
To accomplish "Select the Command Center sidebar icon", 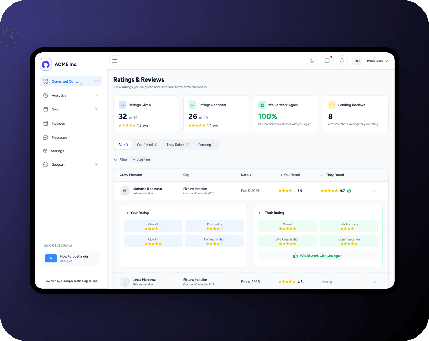I will click(46, 81).
